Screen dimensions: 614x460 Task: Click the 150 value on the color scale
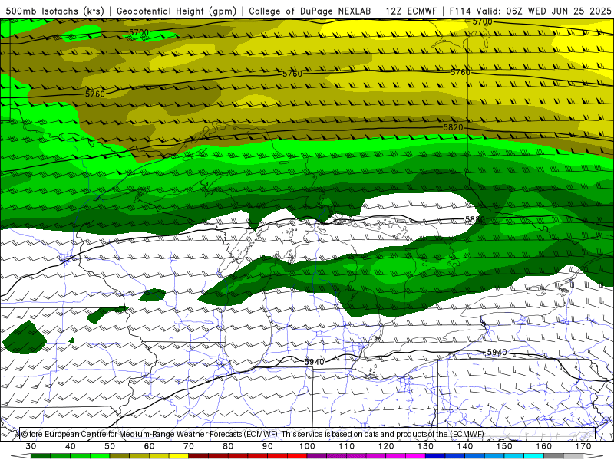click(x=505, y=446)
